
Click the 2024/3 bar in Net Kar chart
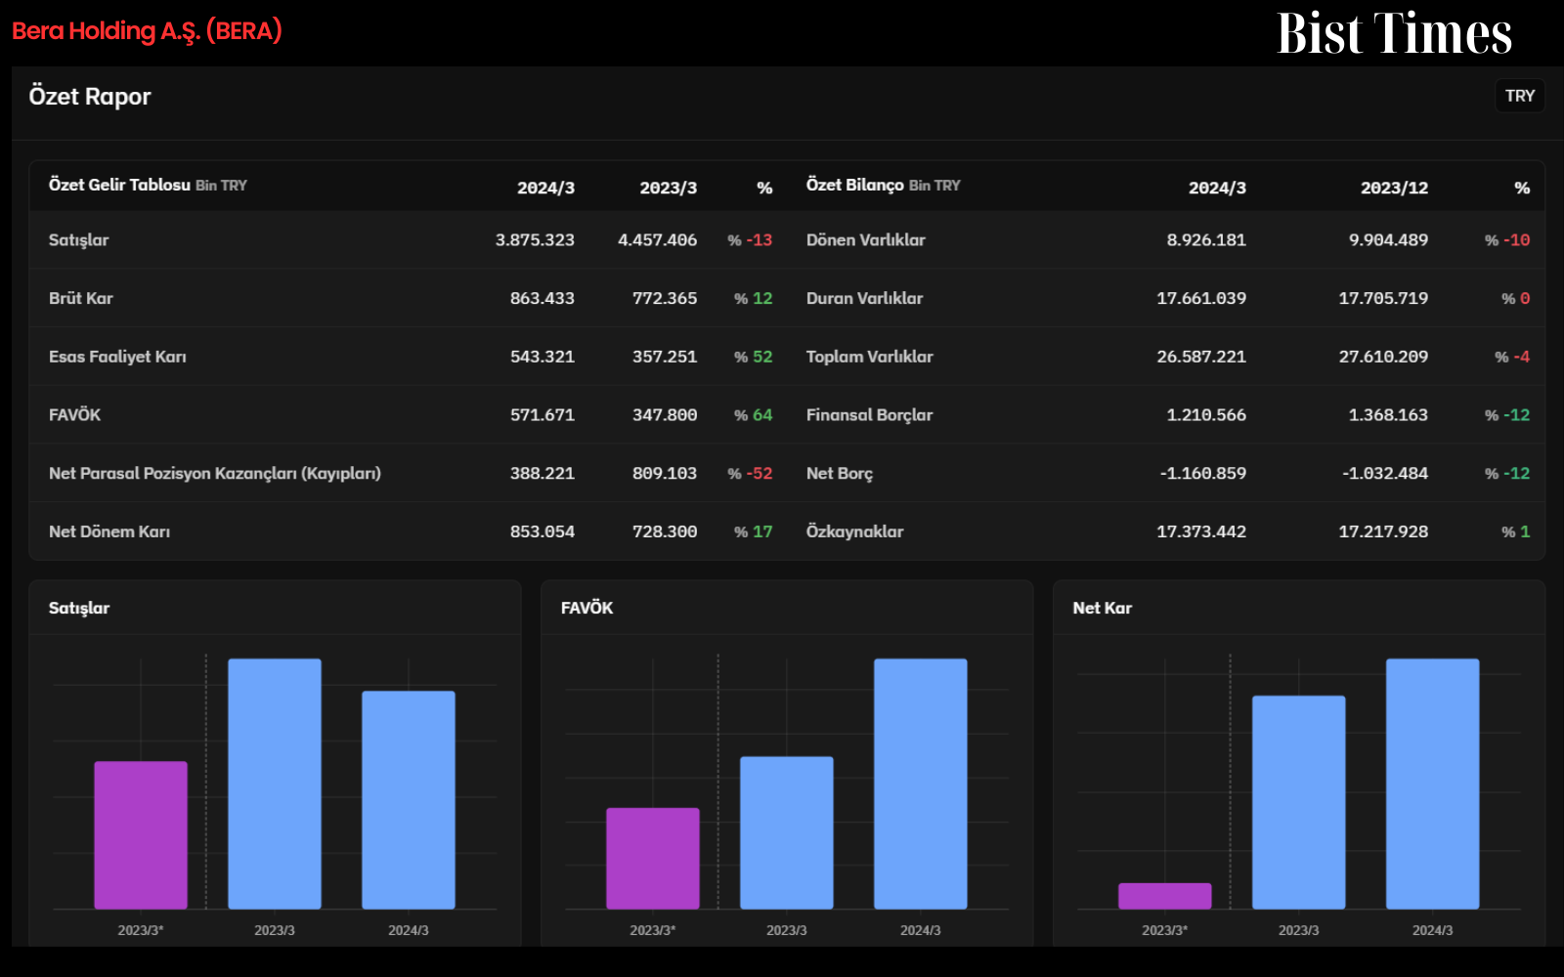tap(1433, 784)
